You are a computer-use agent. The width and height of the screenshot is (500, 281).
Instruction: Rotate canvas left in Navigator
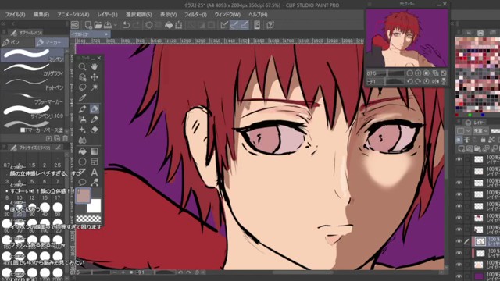pyautogui.click(x=409, y=81)
